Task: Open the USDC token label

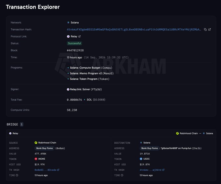Action: 147,159
